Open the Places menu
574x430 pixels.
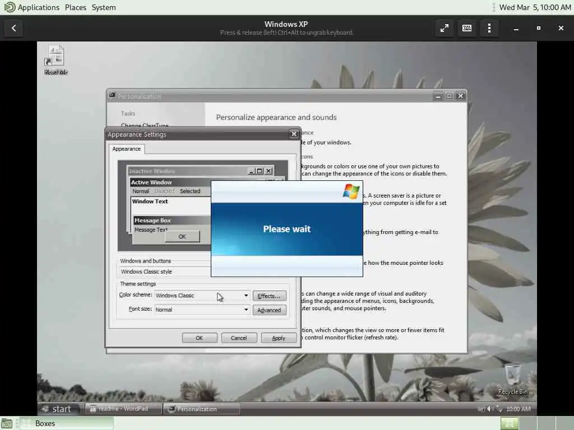click(x=76, y=7)
